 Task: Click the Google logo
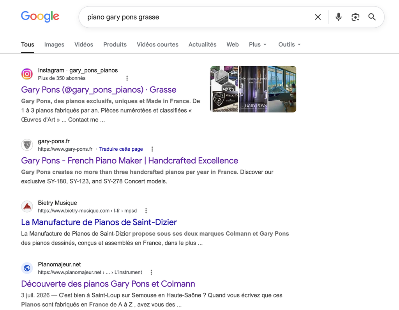point(40,16)
